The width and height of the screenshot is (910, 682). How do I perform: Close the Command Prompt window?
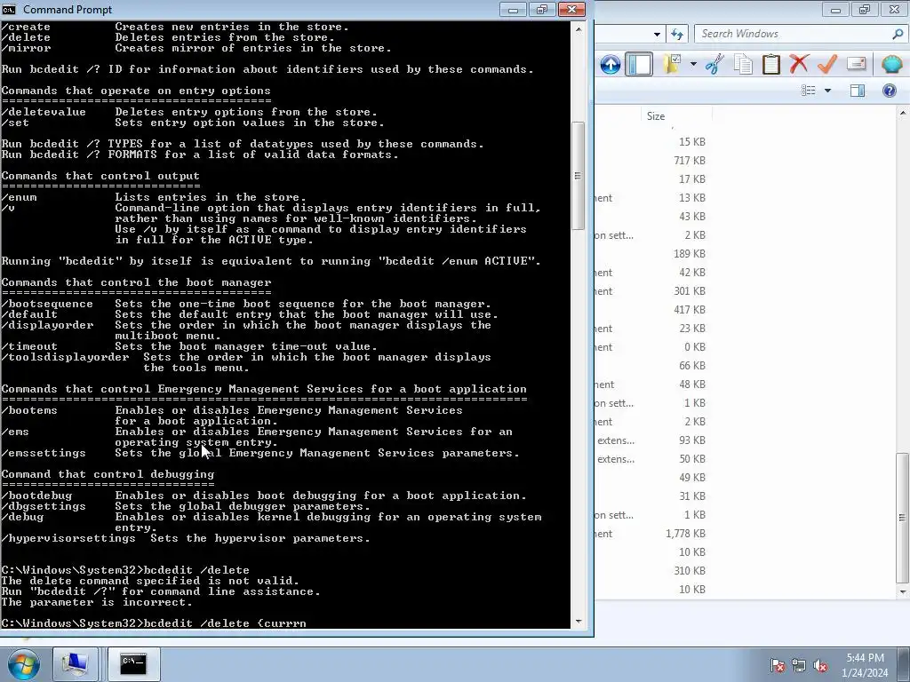click(x=571, y=9)
